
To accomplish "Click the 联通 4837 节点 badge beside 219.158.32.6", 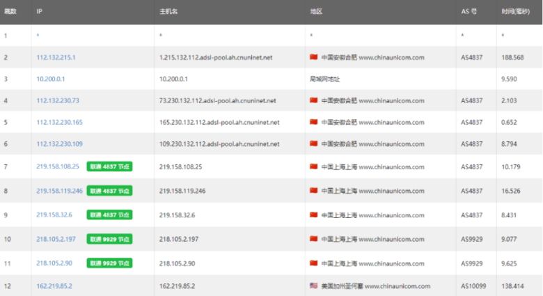I will 109,215.
